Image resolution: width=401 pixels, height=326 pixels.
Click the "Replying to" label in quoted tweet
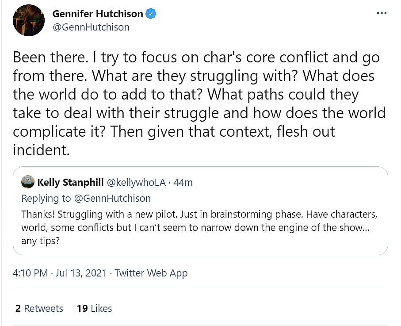point(46,198)
